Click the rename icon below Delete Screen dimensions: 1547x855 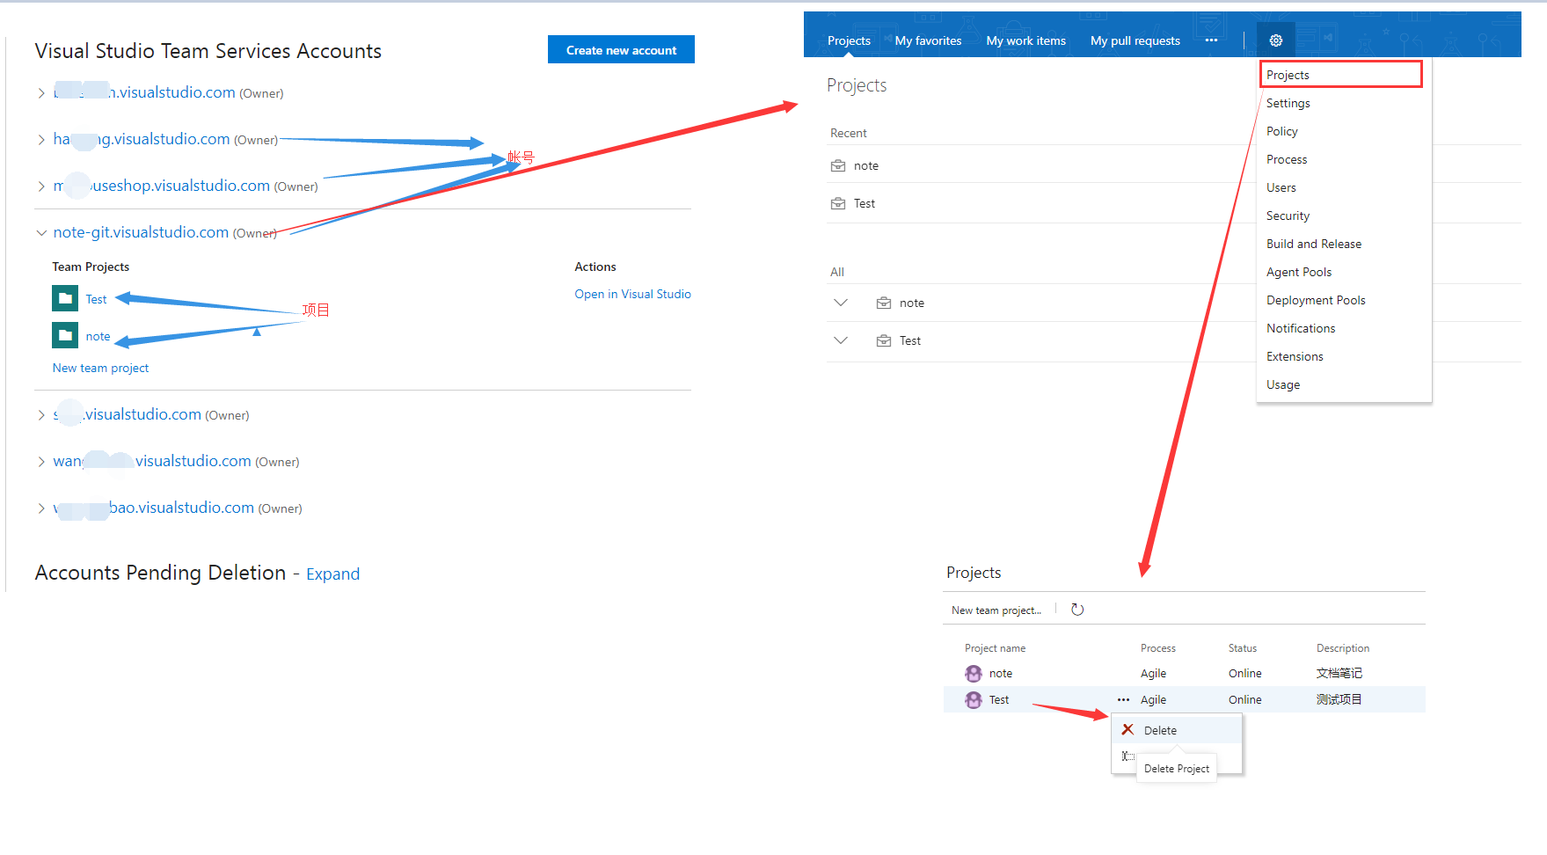click(1127, 756)
